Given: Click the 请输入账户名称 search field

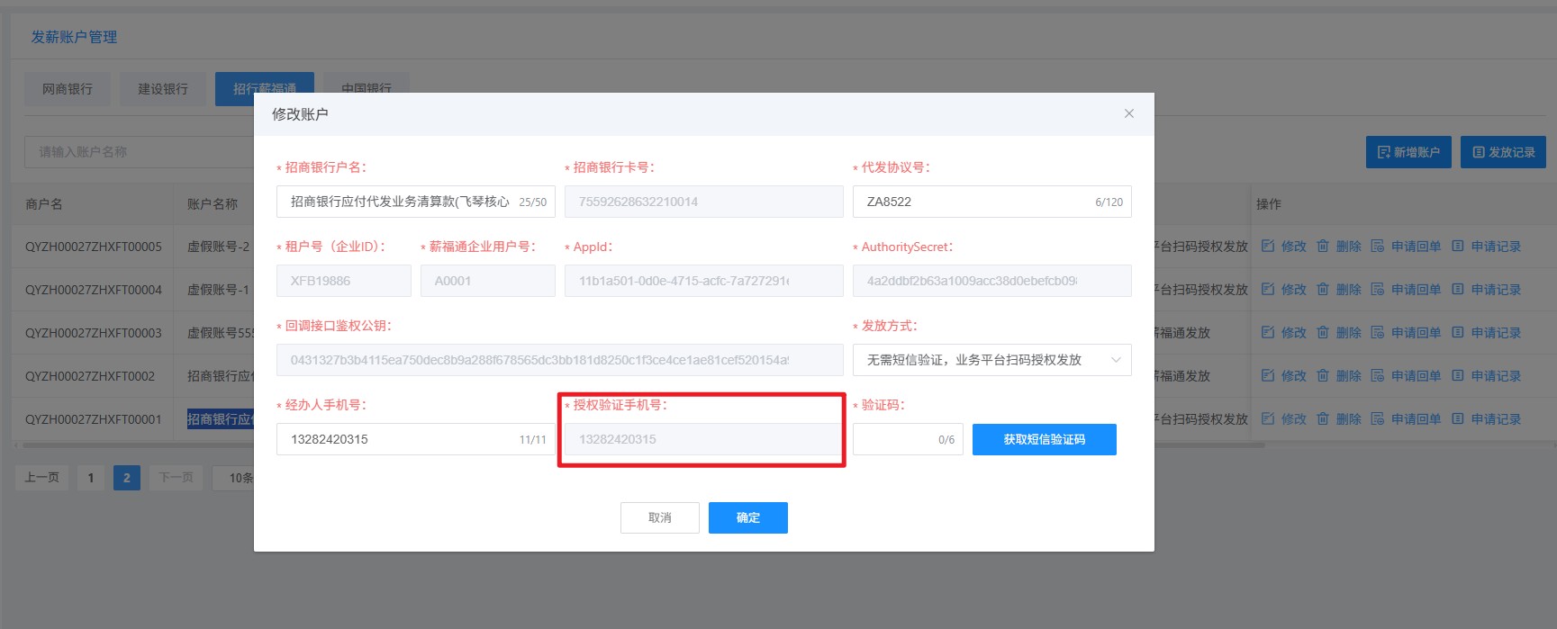Looking at the screenshot, I should [x=140, y=152].
